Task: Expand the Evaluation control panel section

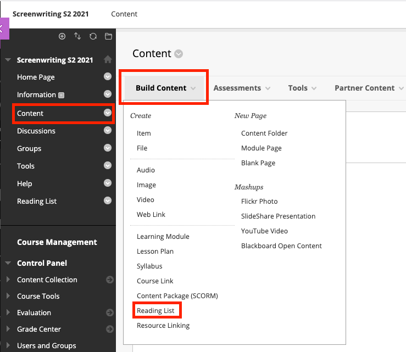Action: pos(8,312)
